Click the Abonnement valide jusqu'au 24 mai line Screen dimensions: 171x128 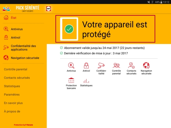coord(104,48)
